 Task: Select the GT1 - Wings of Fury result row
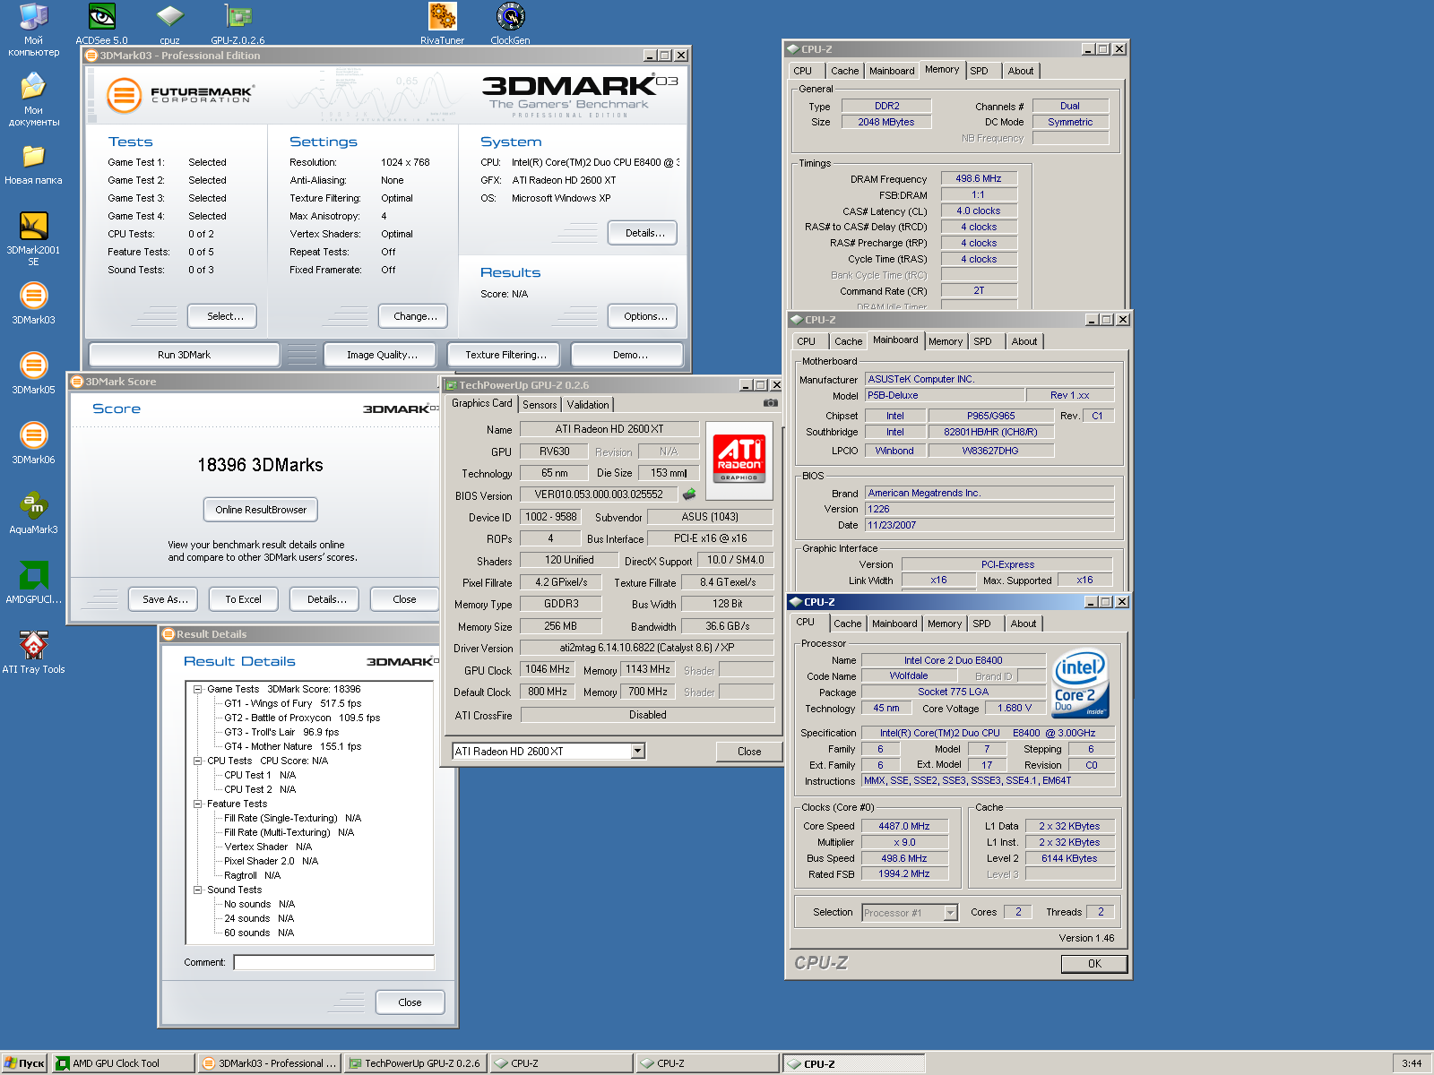[293, 703]
